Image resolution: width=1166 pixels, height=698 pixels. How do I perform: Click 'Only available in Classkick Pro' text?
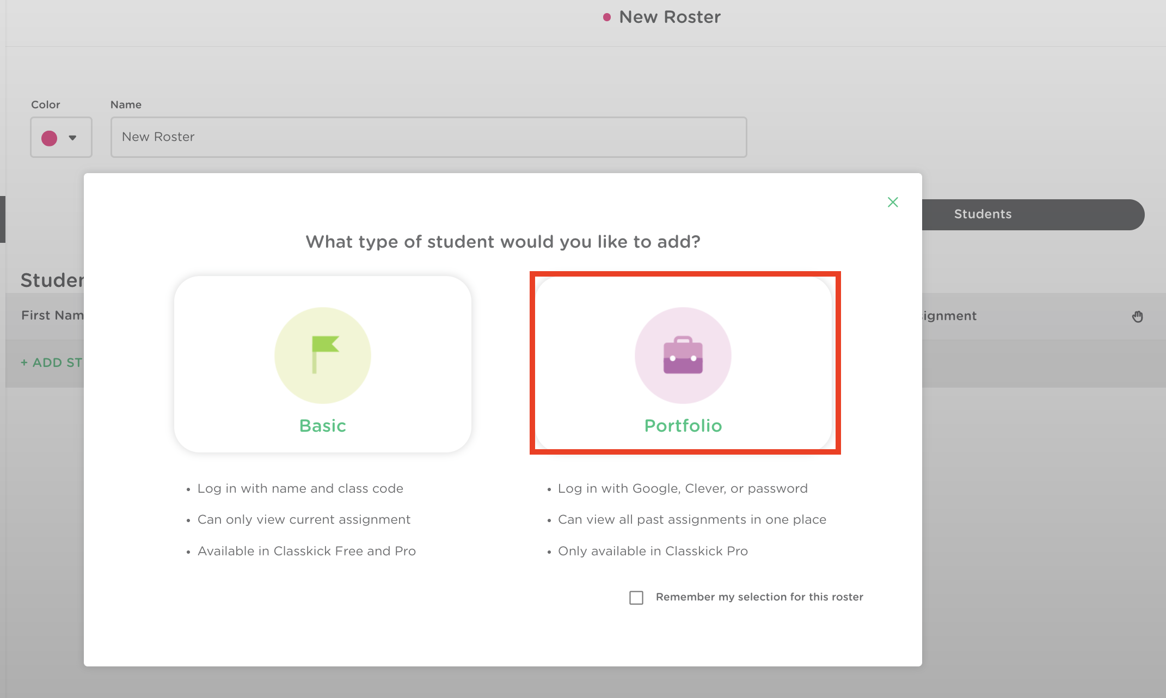[x=652, y=551]
